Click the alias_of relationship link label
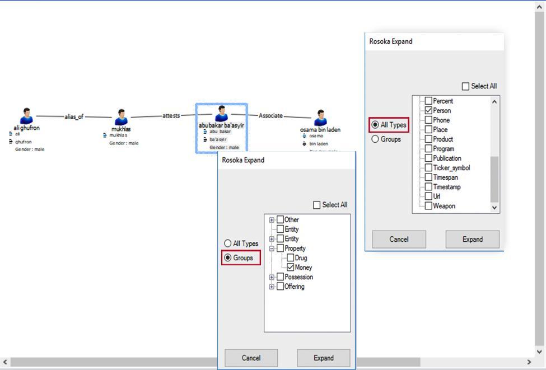 point(74,116)
